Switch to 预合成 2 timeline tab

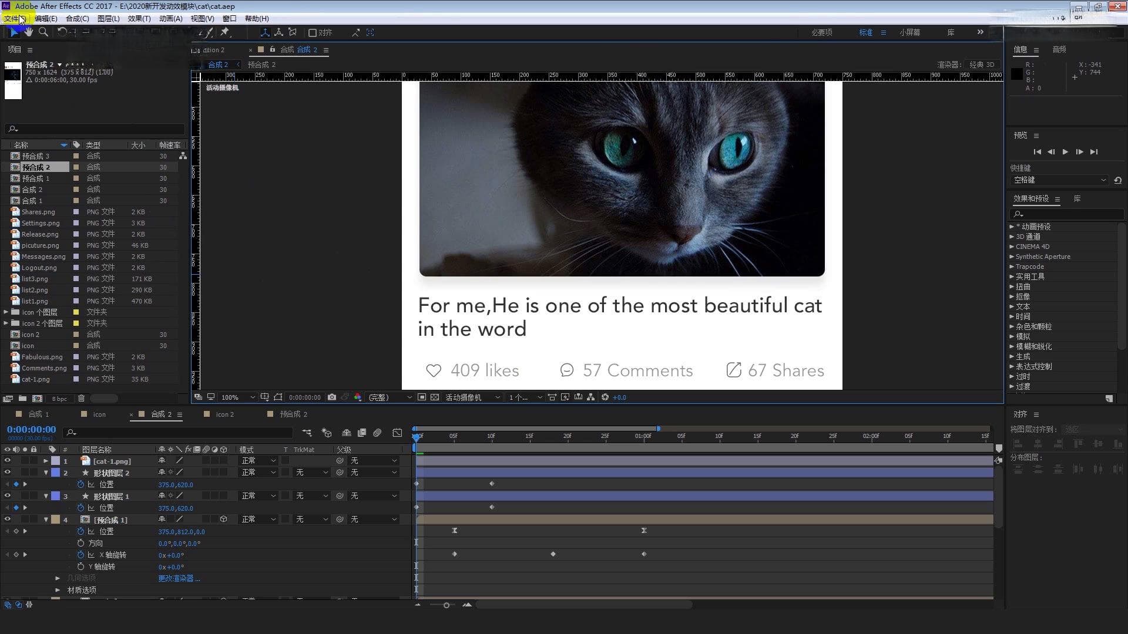pyautogui.click(x=293, y=414)
